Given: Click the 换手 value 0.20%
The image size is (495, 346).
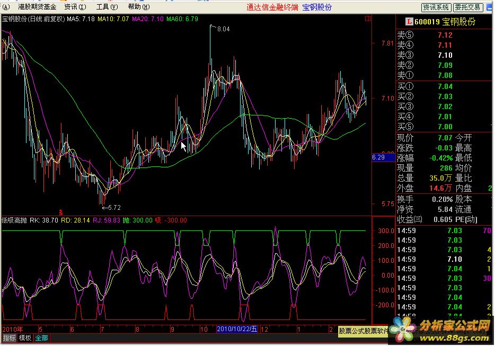Looking at the screenshot, I should (x=443, y=199).
